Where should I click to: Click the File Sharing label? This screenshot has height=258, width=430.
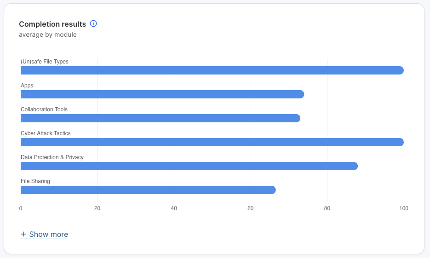point(35,181)
